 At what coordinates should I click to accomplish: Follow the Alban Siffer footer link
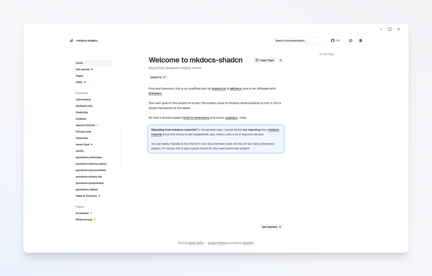tap(196, 243)
